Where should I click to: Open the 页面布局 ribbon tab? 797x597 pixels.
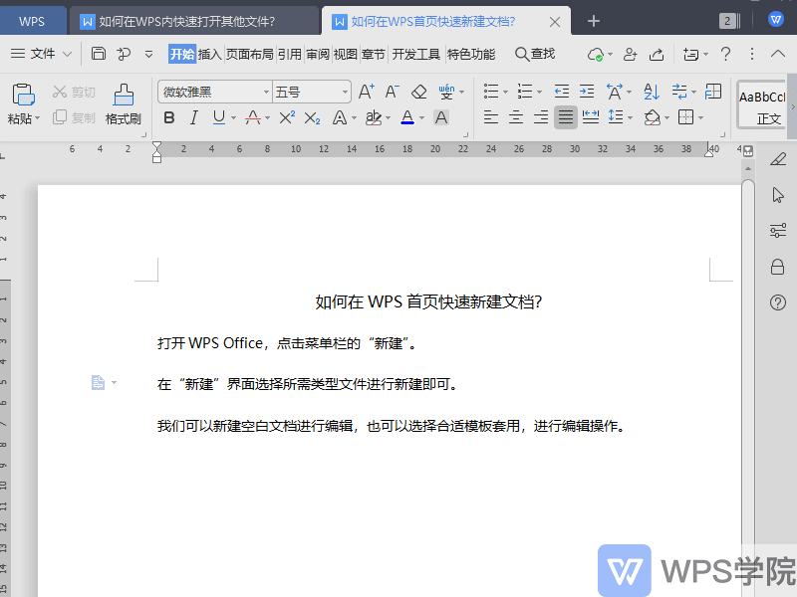[x=250, y=54]
